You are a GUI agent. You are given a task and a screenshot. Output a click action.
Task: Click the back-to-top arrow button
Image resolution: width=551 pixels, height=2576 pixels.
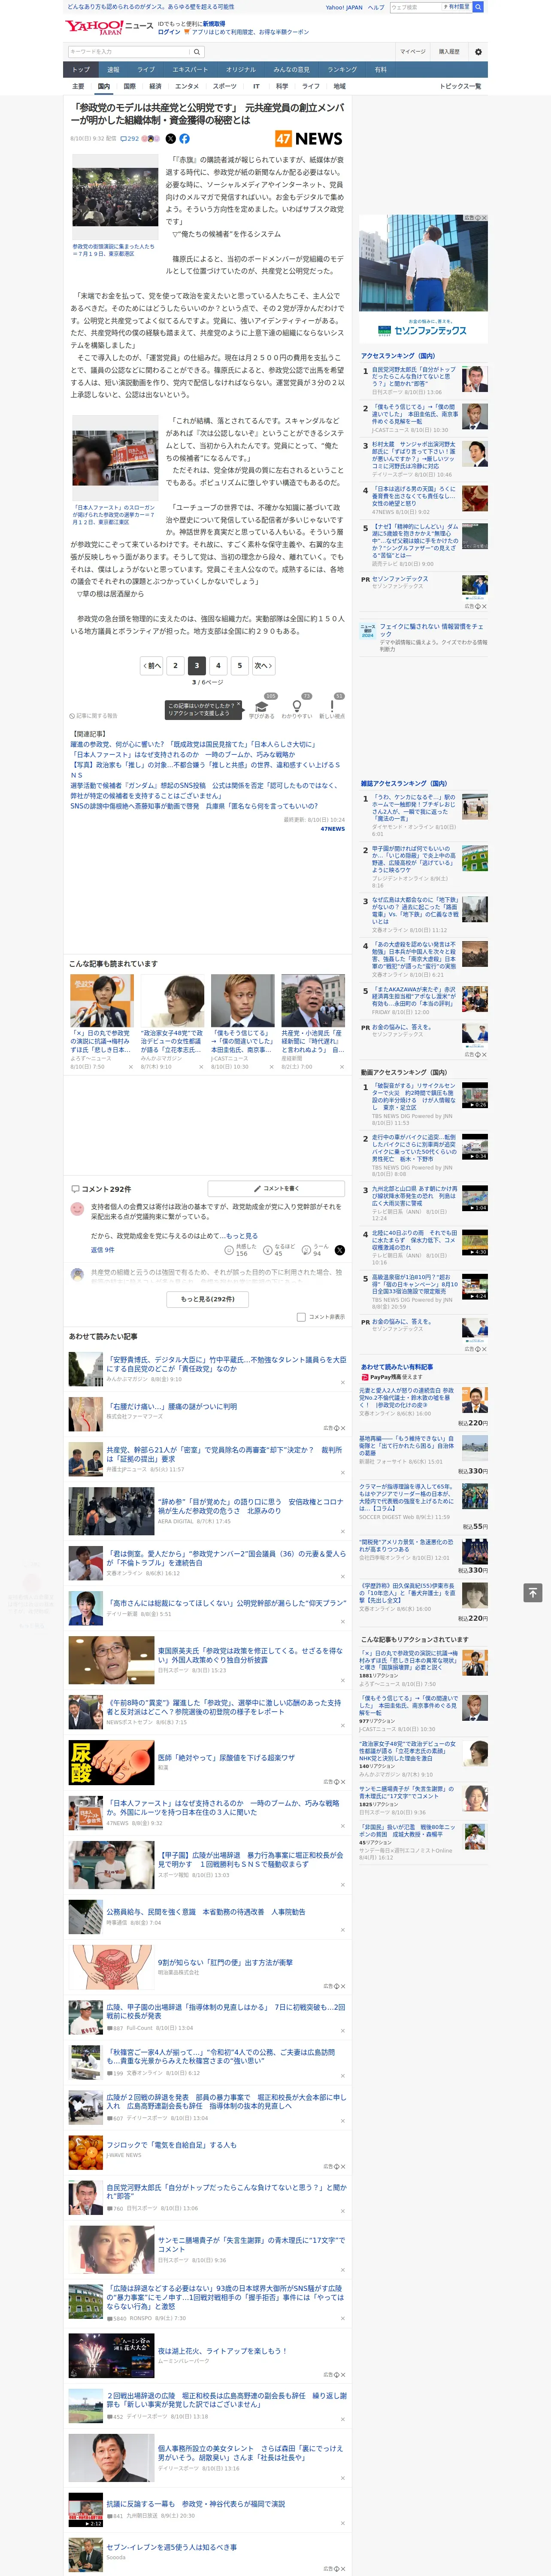533,1592
